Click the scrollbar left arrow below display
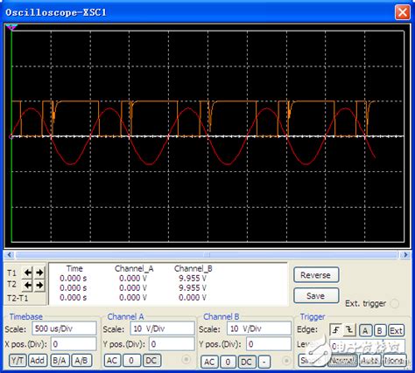This screenshot has height=373, width=415. click(x=10, y=255)
